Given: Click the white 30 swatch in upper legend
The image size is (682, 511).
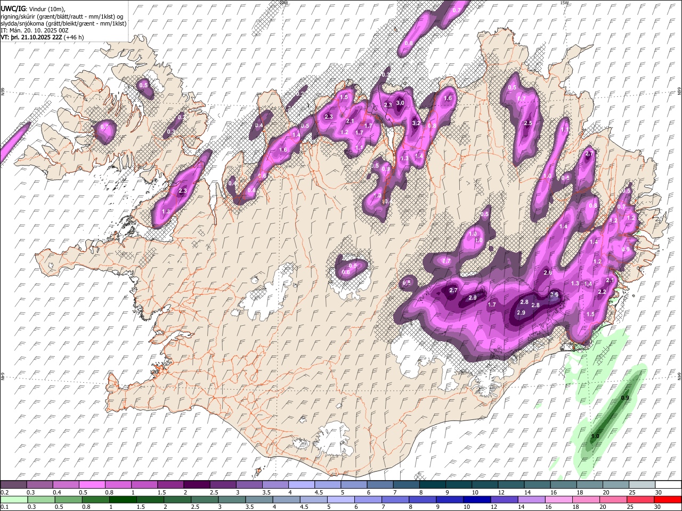Looking at the screenshot, I should tap(667, 484).
